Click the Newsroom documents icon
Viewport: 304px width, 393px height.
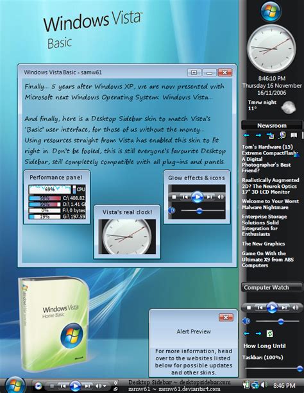click(282, 135)
